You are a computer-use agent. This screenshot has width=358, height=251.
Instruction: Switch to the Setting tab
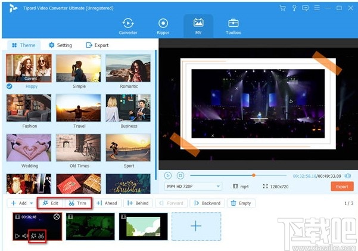tap(61, 45)
